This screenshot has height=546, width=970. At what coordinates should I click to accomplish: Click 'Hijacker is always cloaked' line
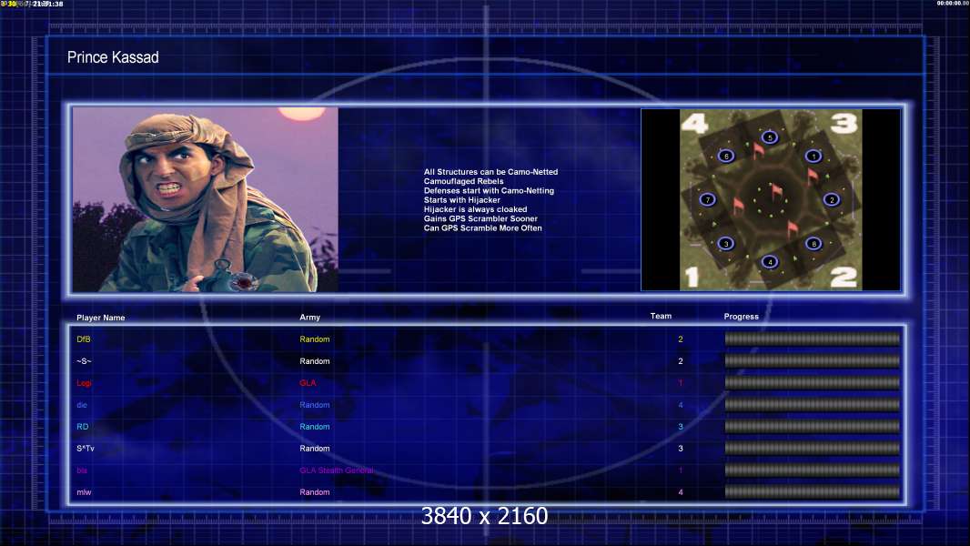[x=475, y=209]
